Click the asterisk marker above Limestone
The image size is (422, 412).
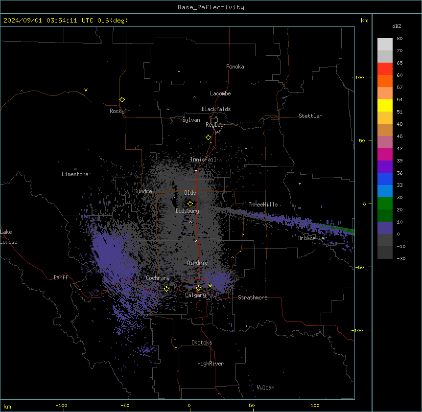tap(75, 169)
